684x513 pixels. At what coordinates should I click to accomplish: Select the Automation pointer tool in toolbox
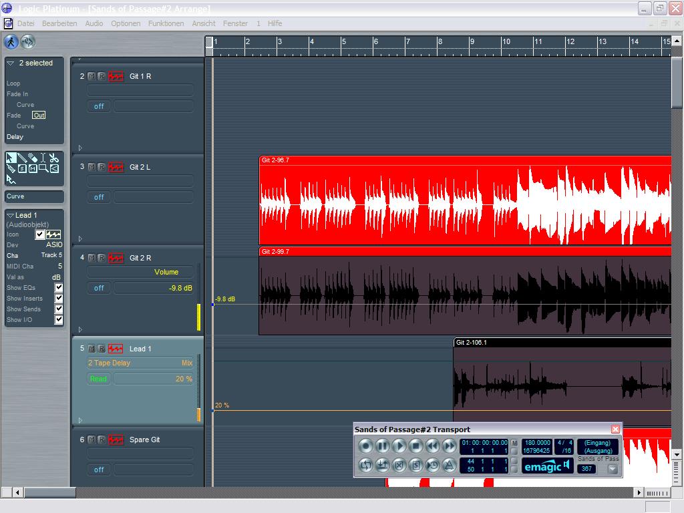[x=11, y=179]
